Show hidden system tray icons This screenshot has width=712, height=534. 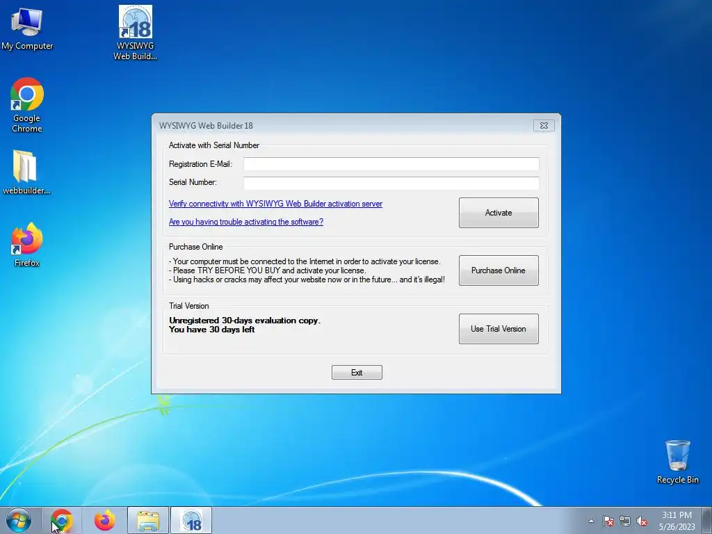591,521
